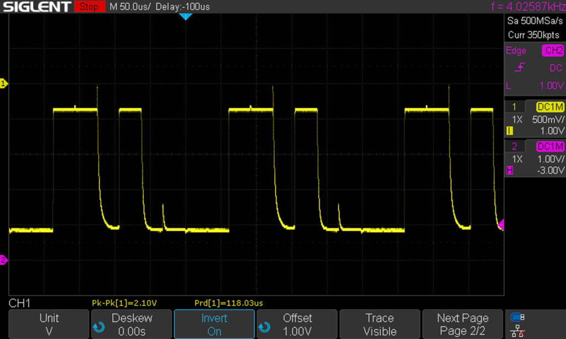The height and width of the screenshot is (339, 566).
Task: Click channel 2 offset -3.00V value
Action: click(x=550, y=171)
